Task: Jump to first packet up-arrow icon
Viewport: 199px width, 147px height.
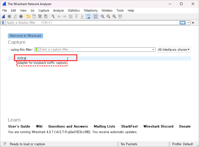Action: coord(76,16)
